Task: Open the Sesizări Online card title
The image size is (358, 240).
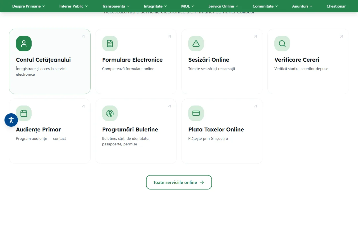Action: (209, 60)
